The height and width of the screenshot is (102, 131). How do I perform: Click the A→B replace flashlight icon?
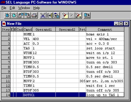[78, 15]
